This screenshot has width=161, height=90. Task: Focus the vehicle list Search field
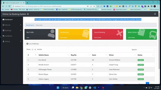146,49
